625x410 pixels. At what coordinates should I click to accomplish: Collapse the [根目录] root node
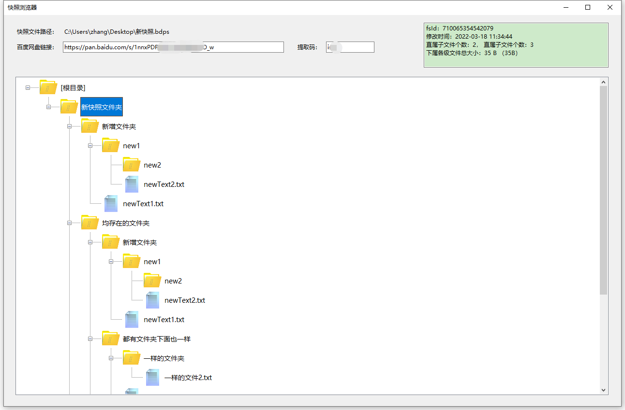(x=28, y=87)
